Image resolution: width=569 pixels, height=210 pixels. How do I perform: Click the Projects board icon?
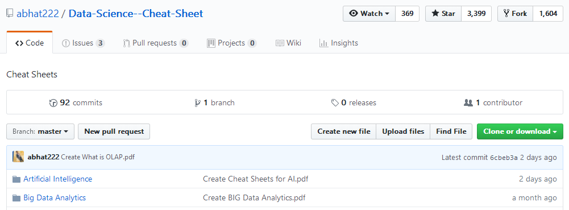[x=211, y=43]
